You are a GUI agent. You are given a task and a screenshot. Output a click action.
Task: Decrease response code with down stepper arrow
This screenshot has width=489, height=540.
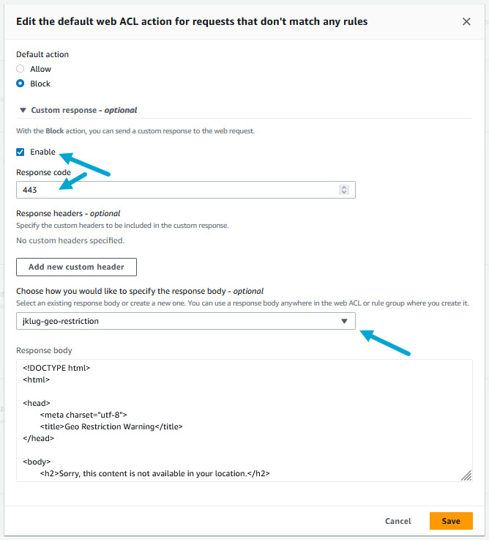(344, 193)
